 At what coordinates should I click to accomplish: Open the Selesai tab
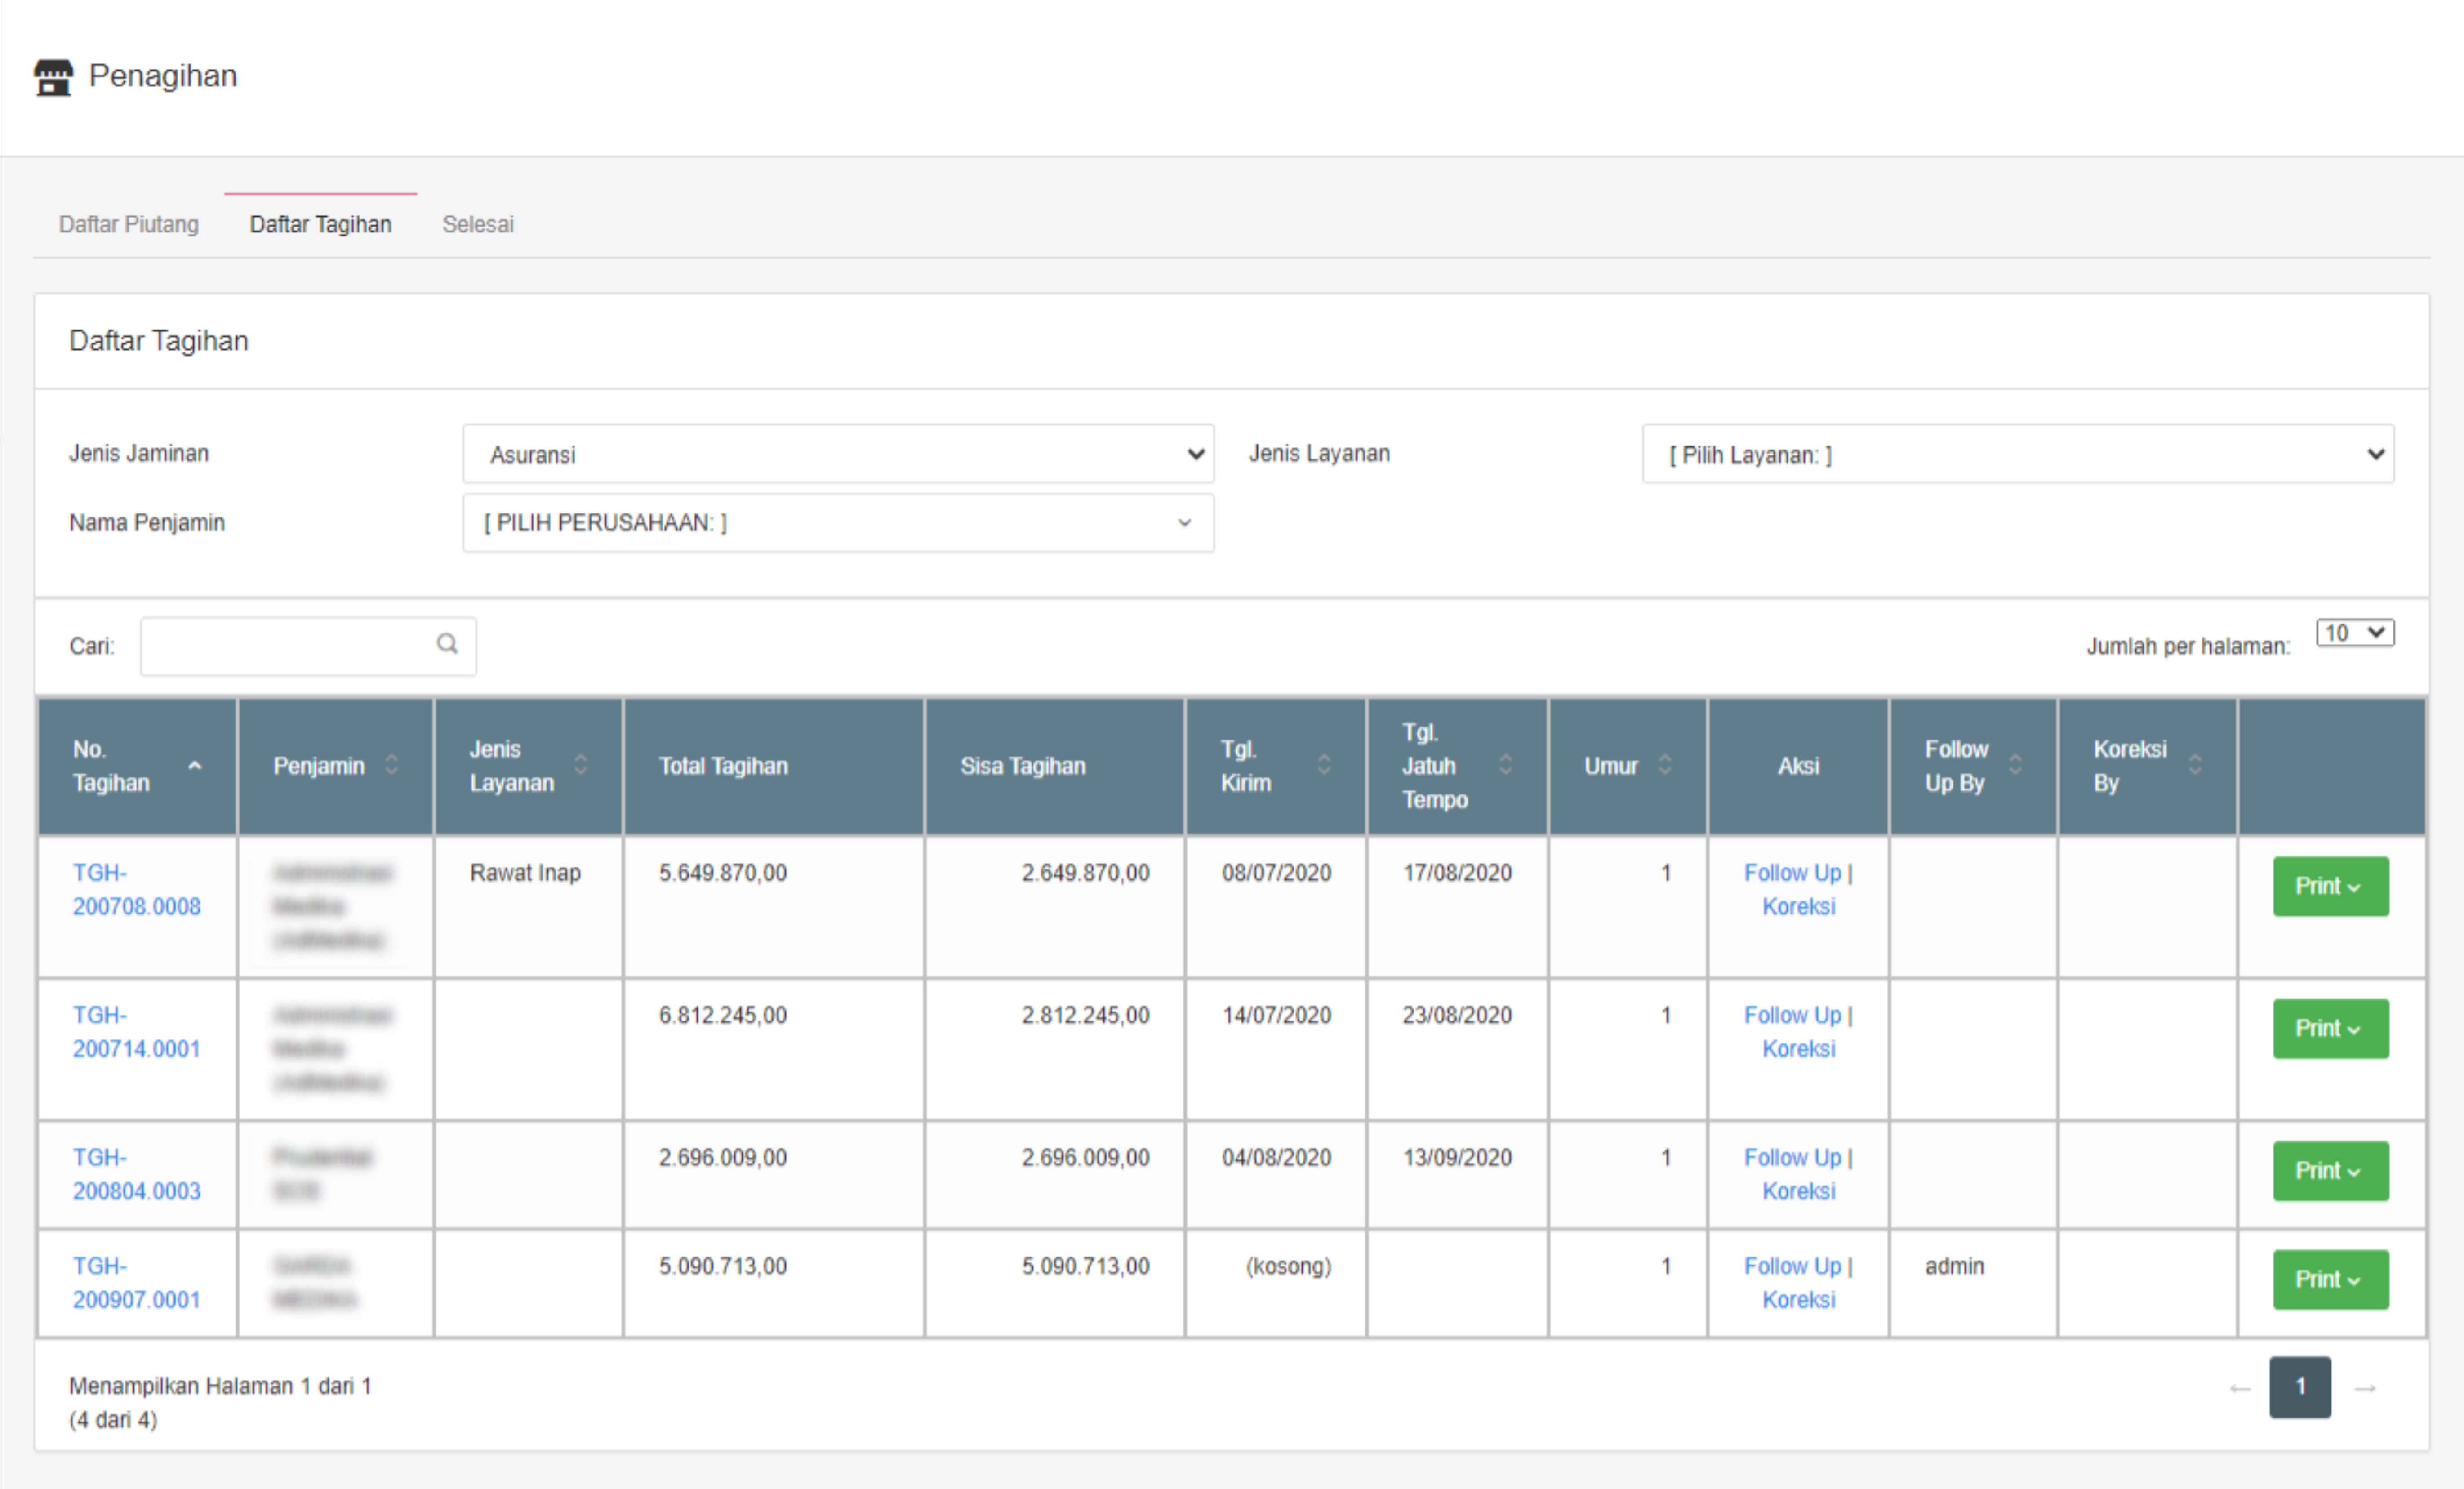(x=478, y=224)
